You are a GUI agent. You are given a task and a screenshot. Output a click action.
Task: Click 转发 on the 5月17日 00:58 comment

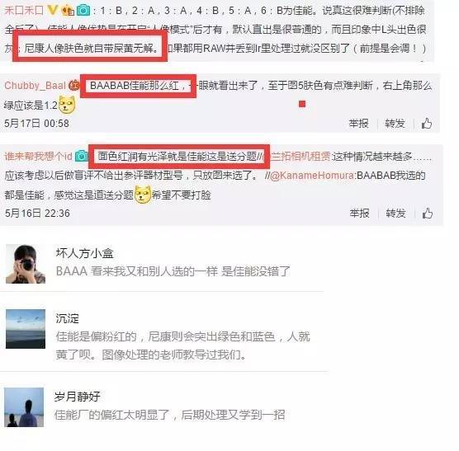[x=395, y=124]
